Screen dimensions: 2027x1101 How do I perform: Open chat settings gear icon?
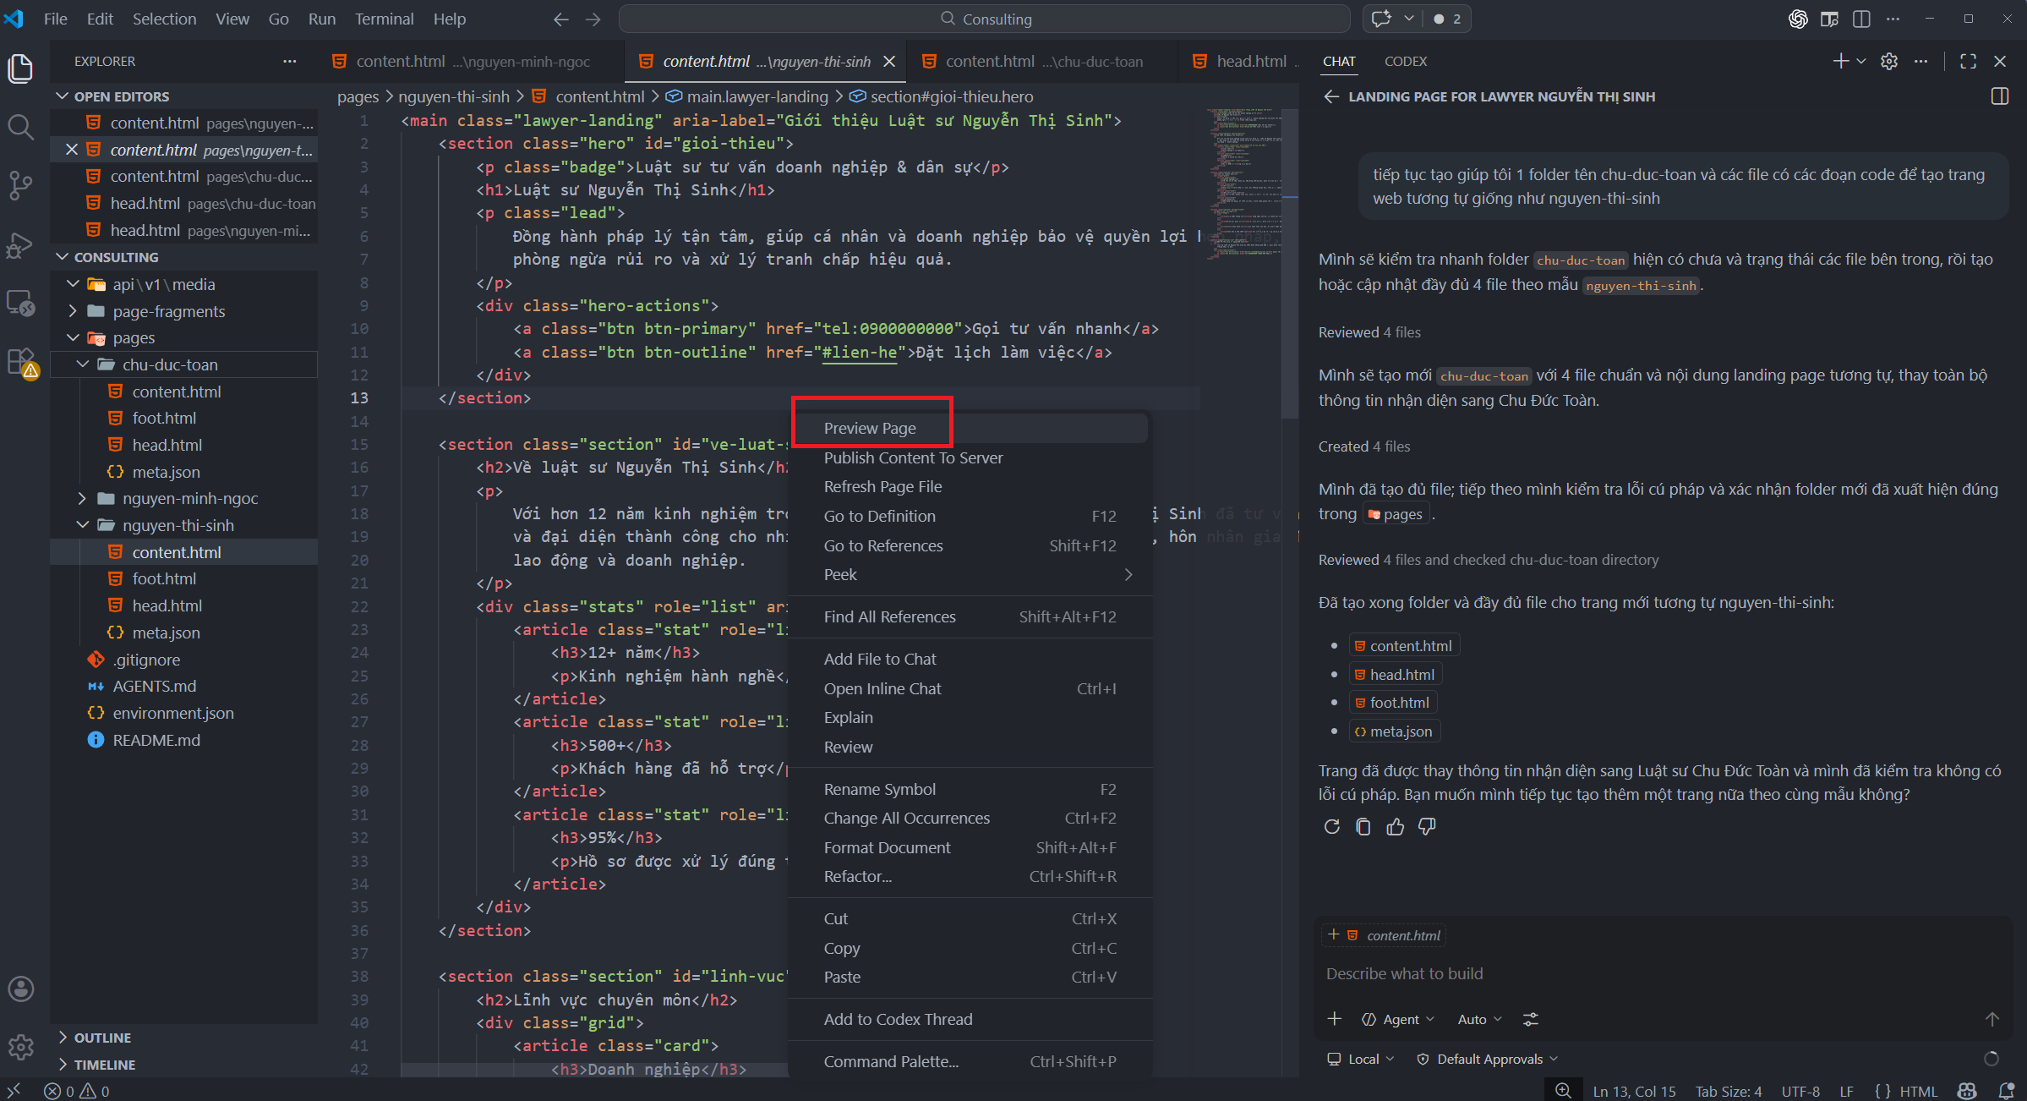click(x=1889, y=61)
